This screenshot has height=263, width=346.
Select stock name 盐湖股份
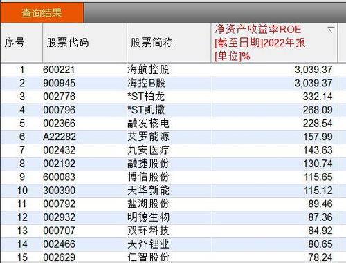[x=148, y=204]
